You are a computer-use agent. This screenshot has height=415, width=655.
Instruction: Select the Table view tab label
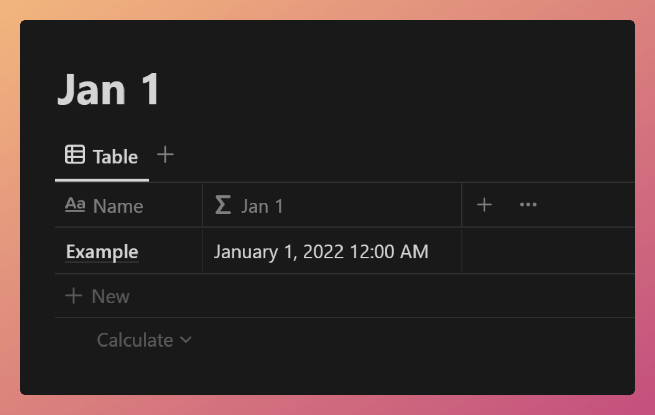coord(115,156)
